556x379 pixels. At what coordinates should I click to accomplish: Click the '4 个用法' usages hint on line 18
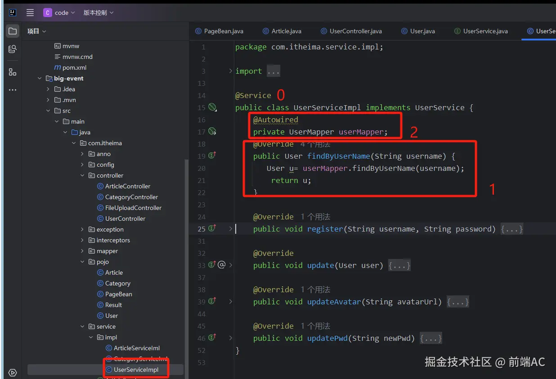click(314, 144)
